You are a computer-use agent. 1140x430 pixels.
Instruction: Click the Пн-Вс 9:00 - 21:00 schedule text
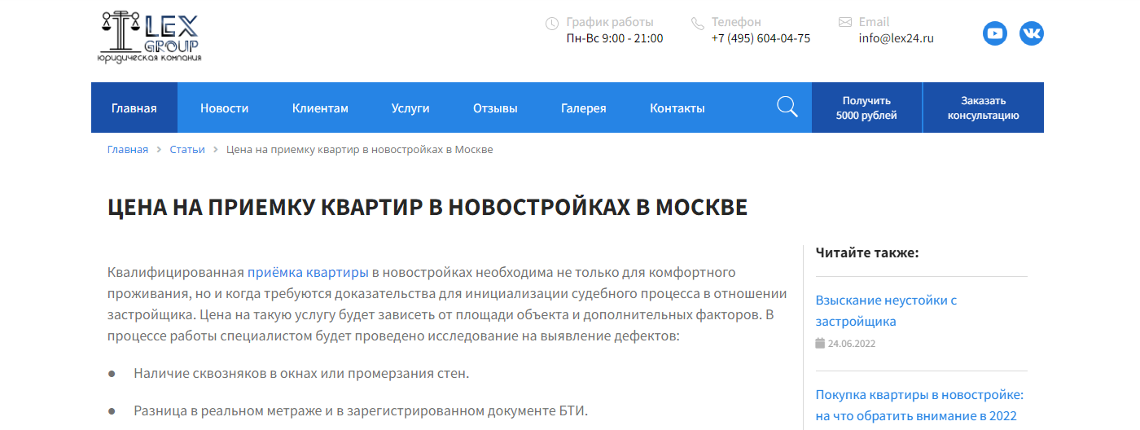[x=615, y=38]
